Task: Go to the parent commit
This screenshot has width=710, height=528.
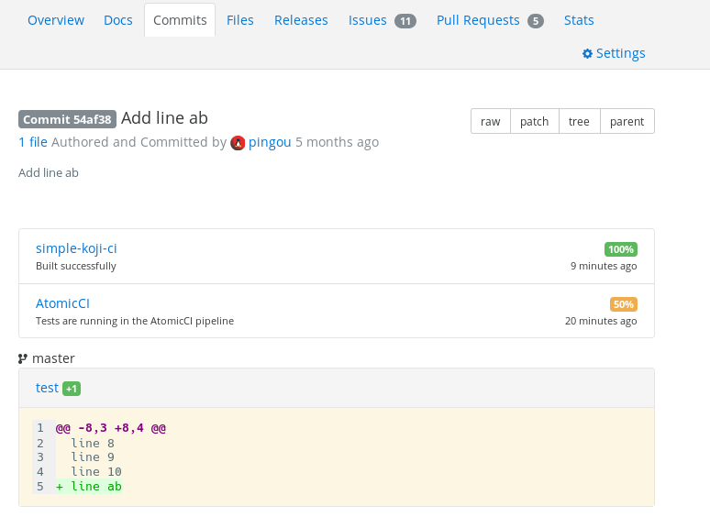Action: (627, 121)
